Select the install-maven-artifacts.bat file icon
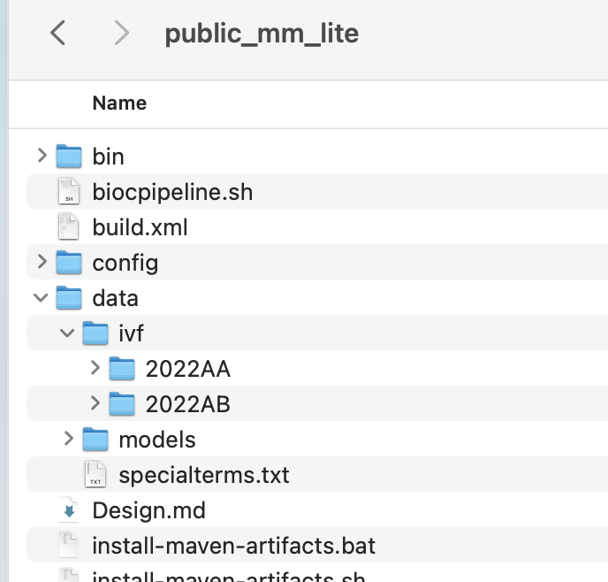The width and height of the screenshot is (608, 582). [69, 545]
